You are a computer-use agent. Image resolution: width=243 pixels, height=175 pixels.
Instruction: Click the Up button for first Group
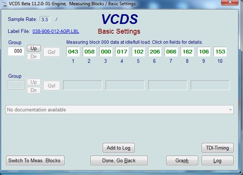34,48
